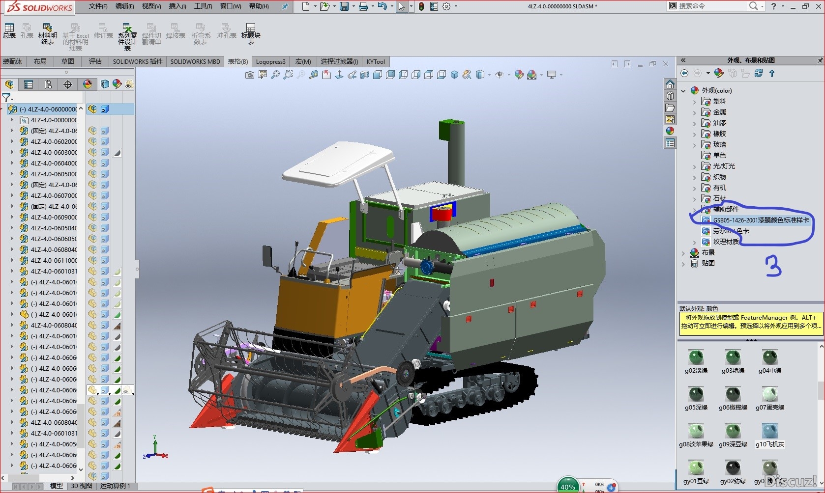Click the task pane Home icon

(x=670, y=84)
